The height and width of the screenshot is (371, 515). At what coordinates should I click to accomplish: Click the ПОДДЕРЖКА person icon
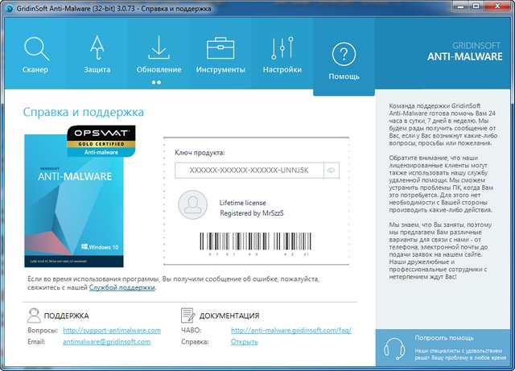(x=34, y=315)
